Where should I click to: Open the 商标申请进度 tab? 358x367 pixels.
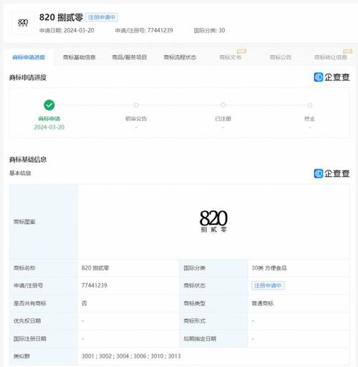[x=29, y=57]
